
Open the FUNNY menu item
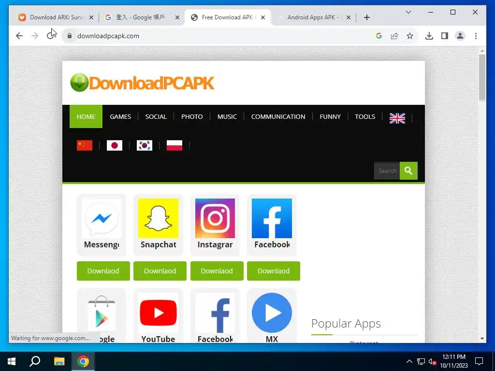click(x=330, y=116)
